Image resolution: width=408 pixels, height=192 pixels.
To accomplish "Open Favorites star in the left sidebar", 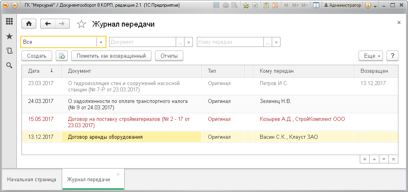I will (10, 36).
